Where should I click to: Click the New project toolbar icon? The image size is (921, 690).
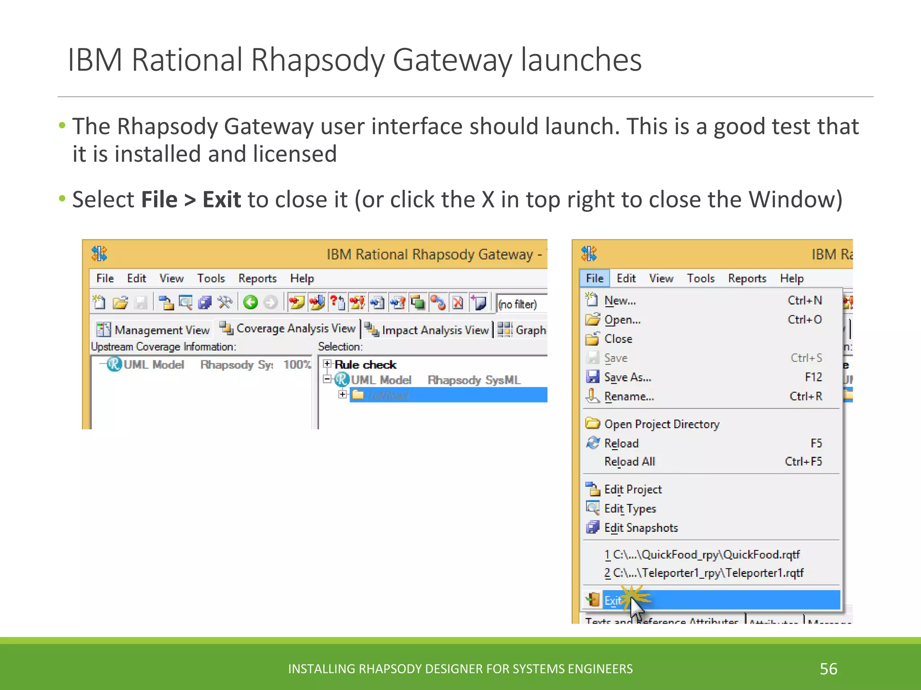point(99,302)
